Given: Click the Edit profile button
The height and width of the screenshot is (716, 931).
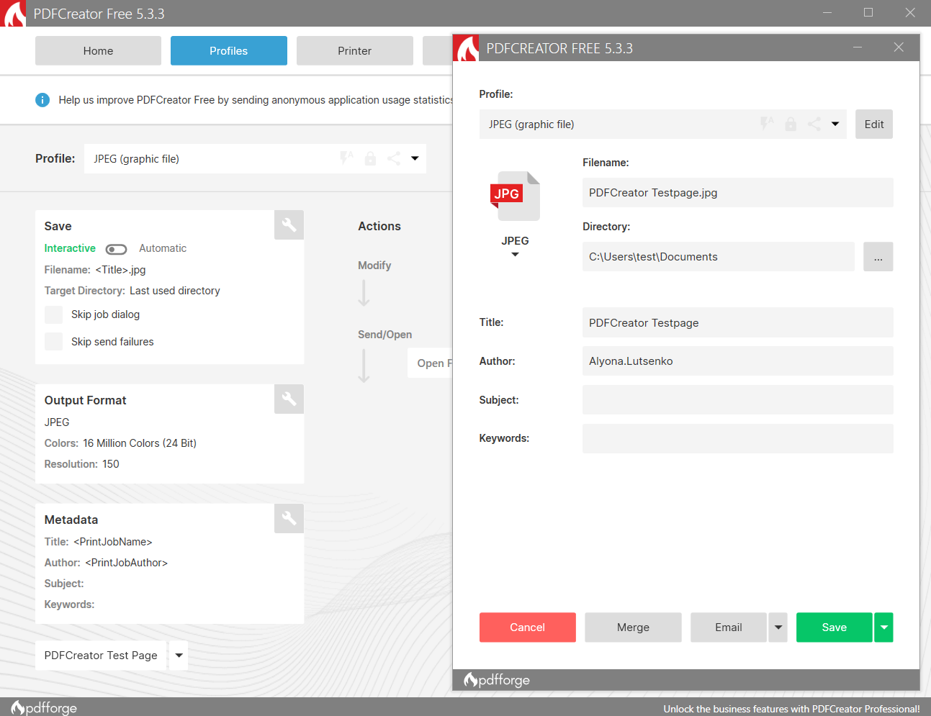Looking at the screenshot, I should tap(874, 124).
